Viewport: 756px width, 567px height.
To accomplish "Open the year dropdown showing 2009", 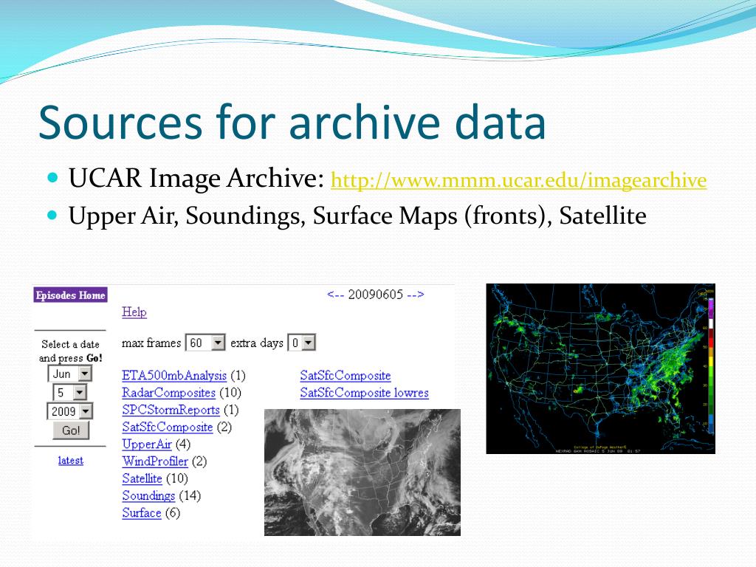I will (69, 411).
